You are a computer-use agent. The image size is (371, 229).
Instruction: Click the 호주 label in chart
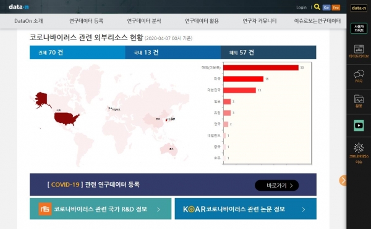pos(217,158)
